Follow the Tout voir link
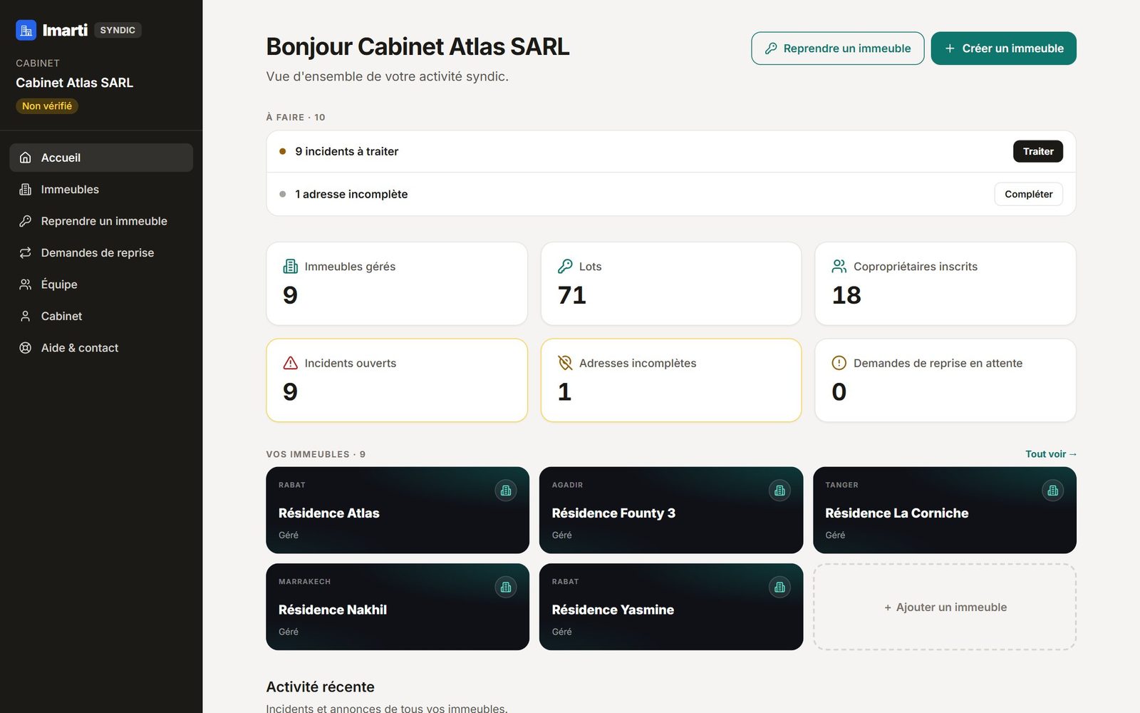 tap(1051, 454)
